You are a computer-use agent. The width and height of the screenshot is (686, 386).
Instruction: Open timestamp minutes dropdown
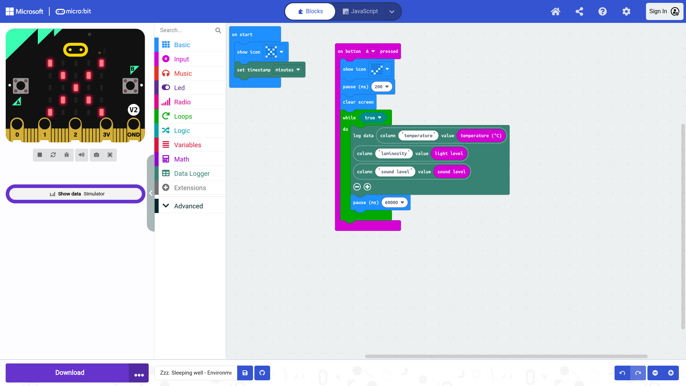tap(288, 70)
